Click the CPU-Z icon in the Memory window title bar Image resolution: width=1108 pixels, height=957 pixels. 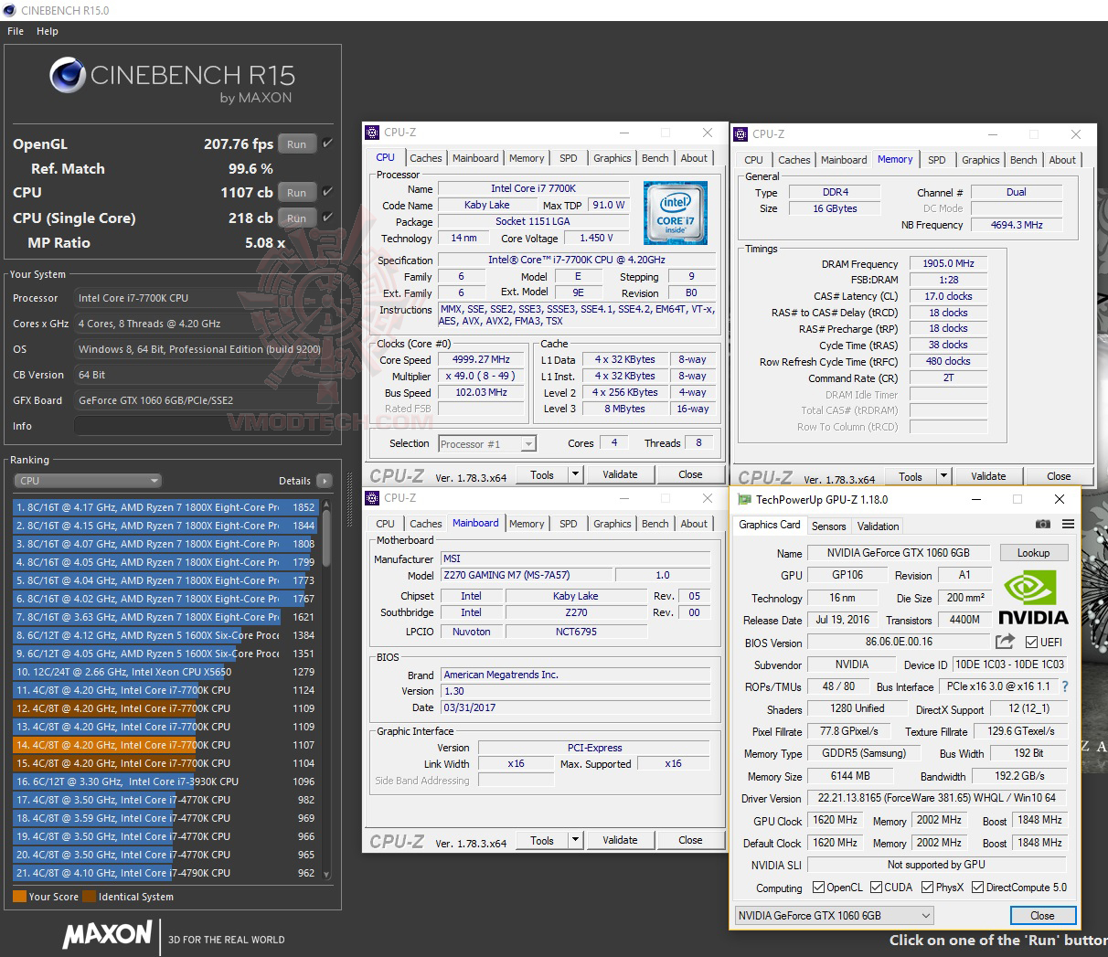point(741,134)
